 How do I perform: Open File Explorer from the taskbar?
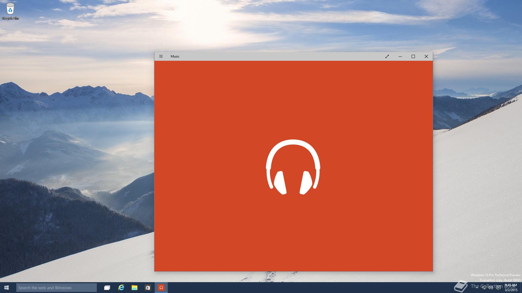pyautogui.click(x=134, y=288)
